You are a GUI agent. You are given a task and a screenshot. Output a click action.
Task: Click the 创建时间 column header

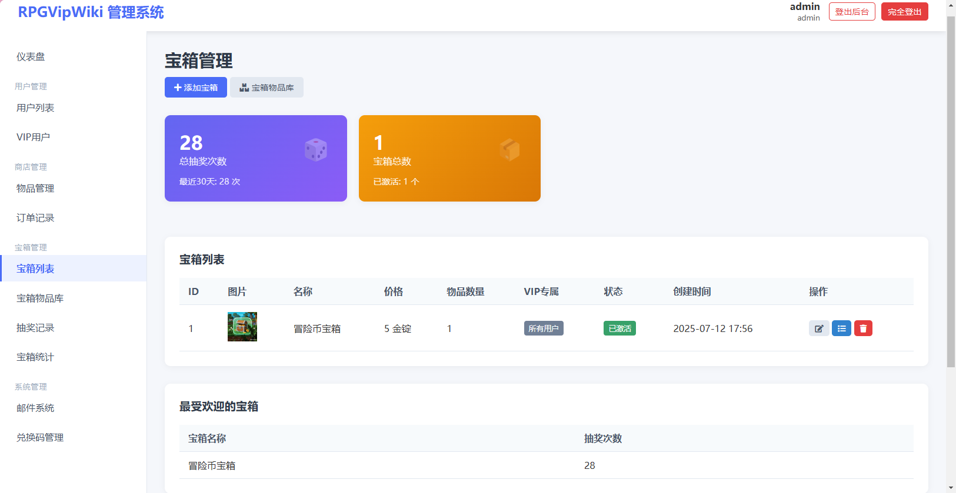point(692,292)
